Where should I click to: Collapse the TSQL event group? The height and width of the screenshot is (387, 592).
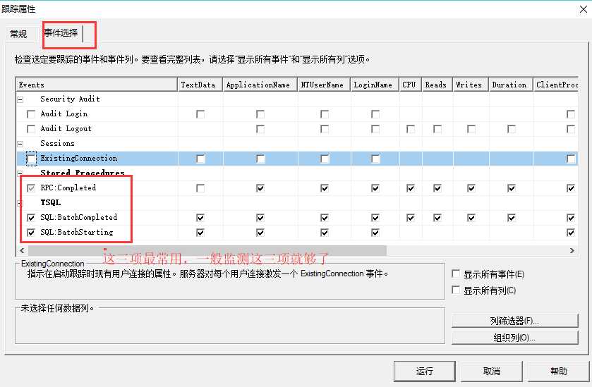(20, 203)
